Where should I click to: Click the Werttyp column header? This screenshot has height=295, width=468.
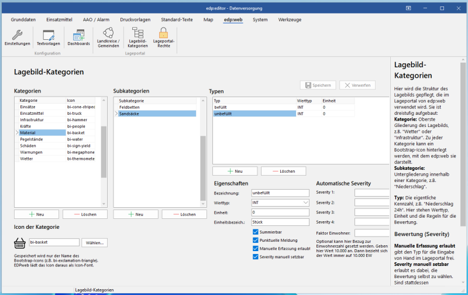(x=309, y=101)
